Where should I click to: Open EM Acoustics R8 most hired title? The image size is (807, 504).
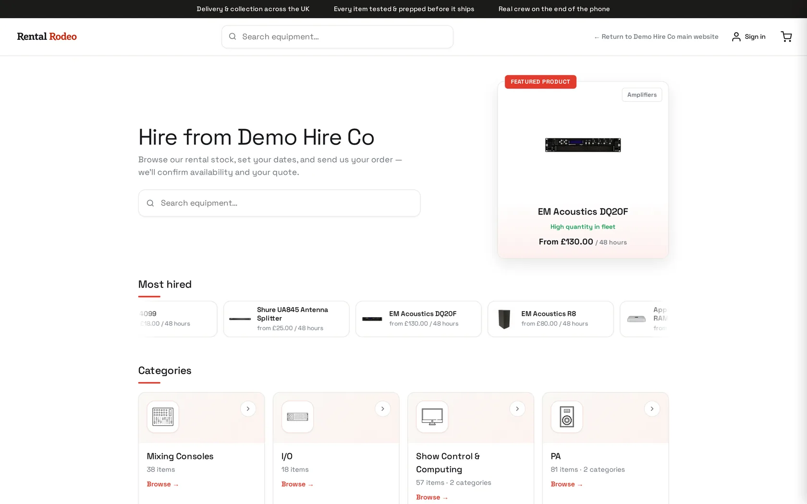tap(549, 313)
